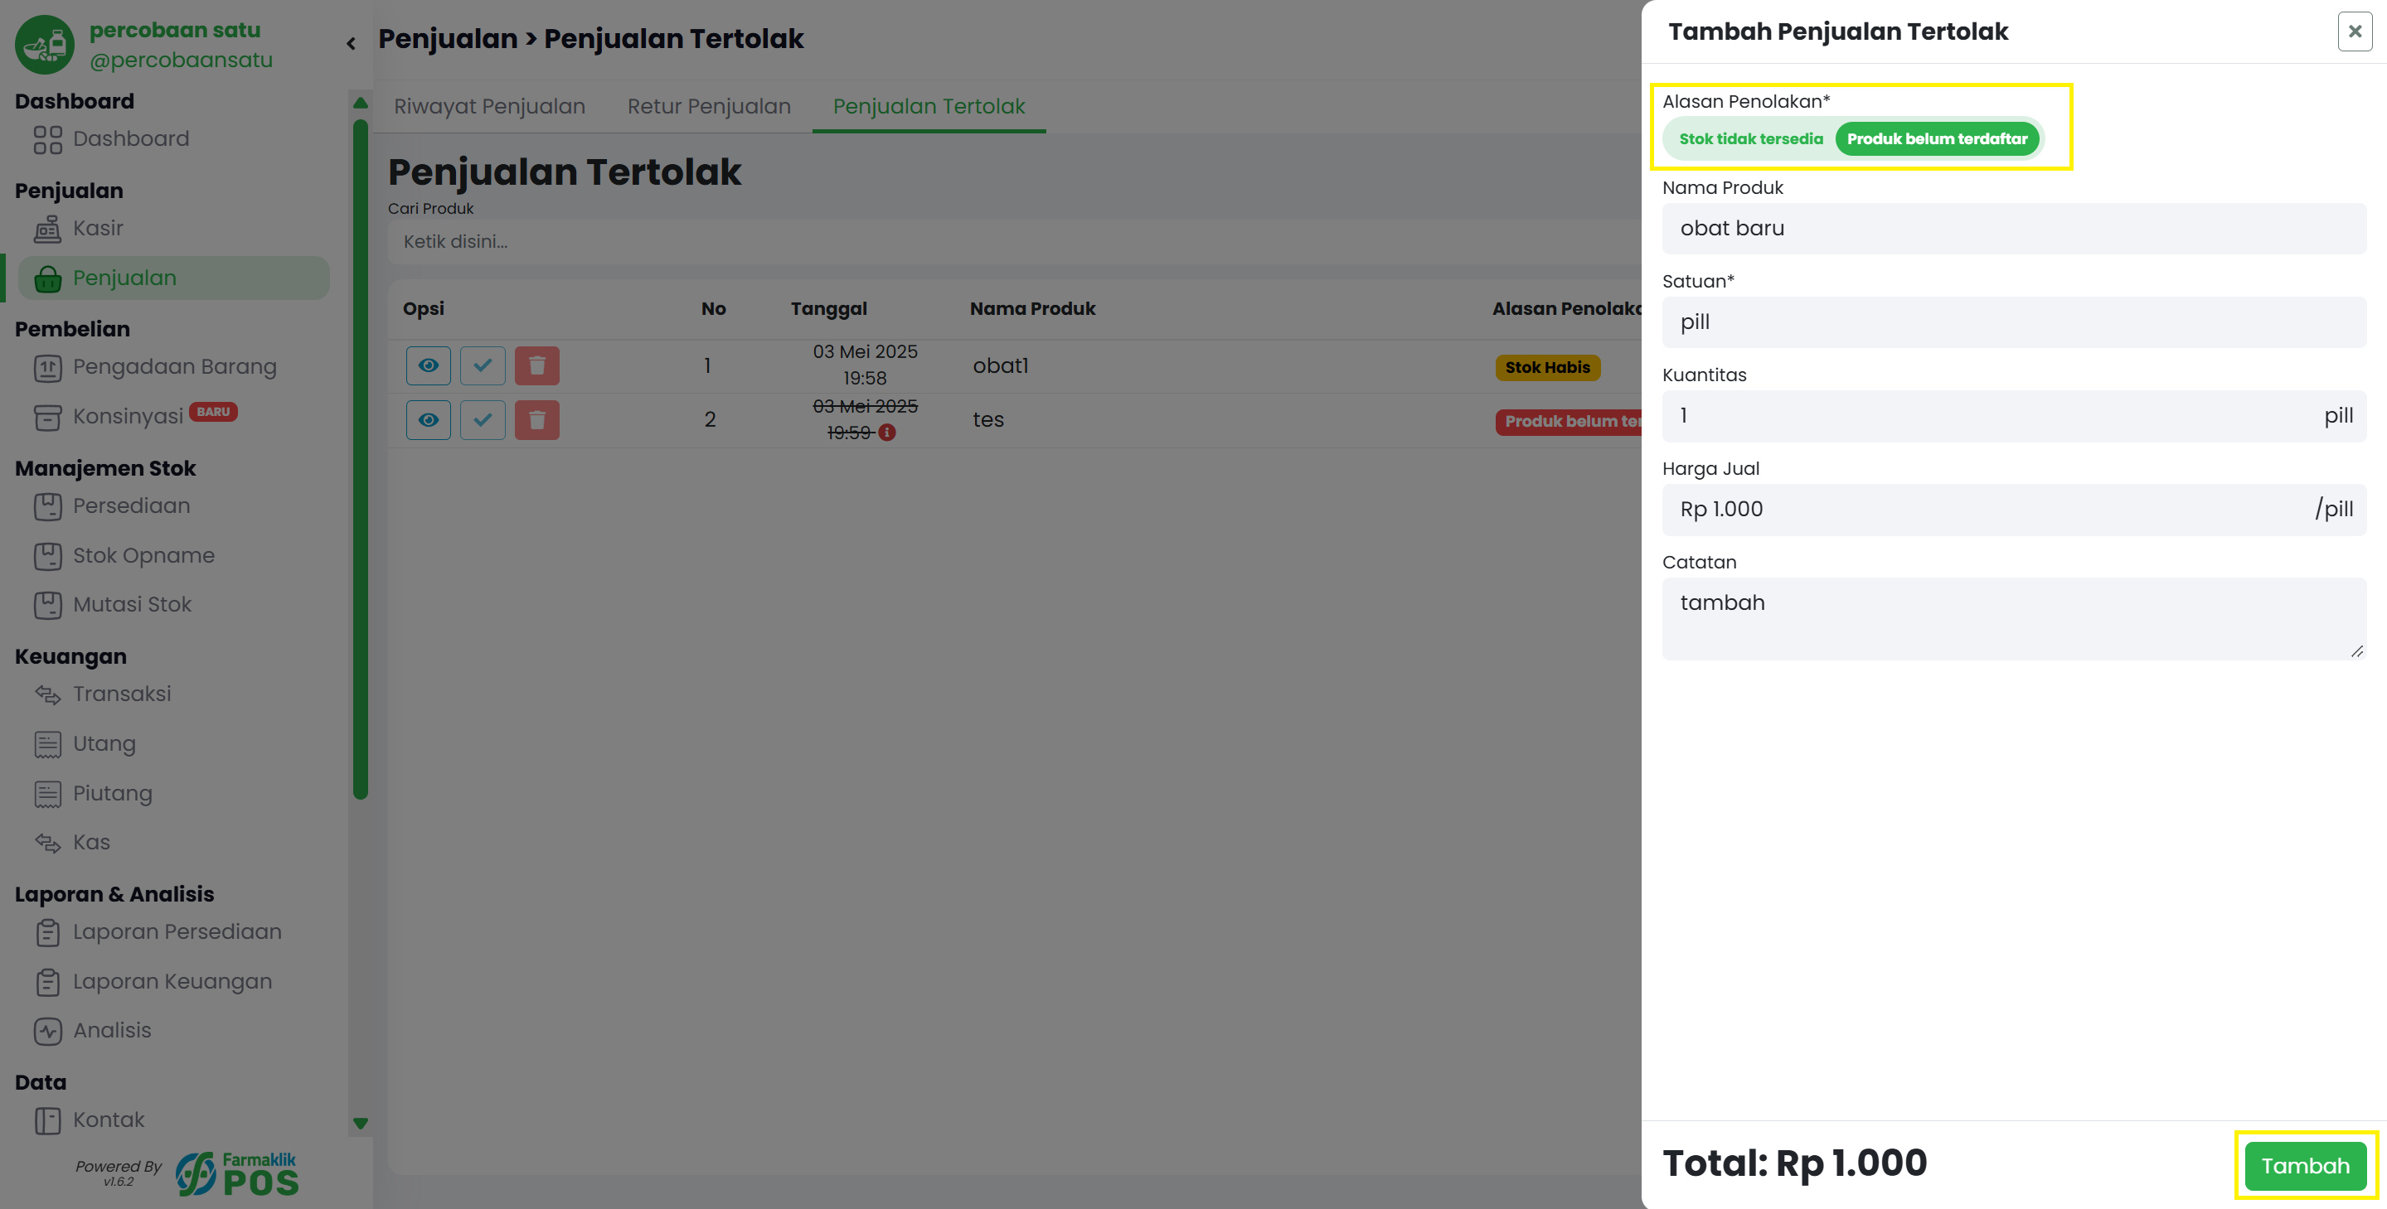Image resolution: width=2387 pixels, height=1209 pixels.
Task: Switch to the Retur Penjualan tab
Action: point(709,107)
